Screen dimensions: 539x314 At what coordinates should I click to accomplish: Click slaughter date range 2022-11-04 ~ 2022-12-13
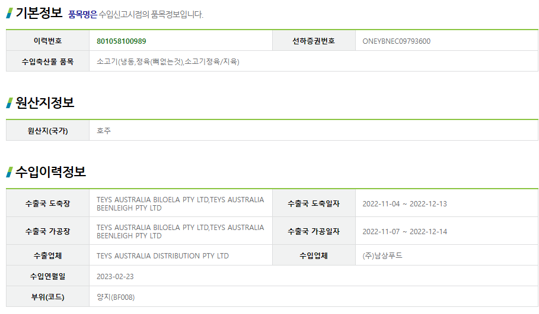click(404, 204)
